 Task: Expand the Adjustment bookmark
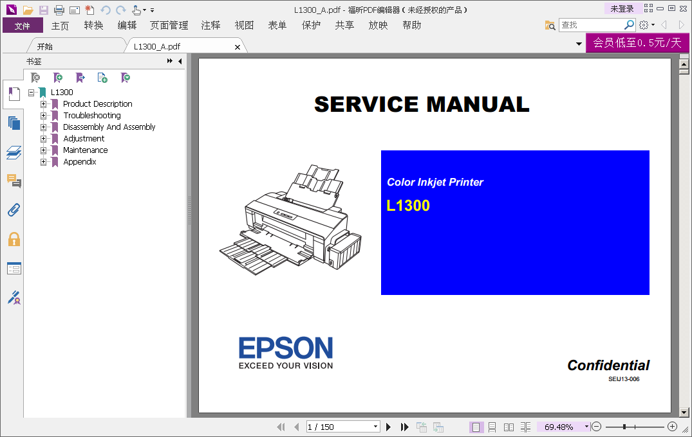tap(43, 139)
